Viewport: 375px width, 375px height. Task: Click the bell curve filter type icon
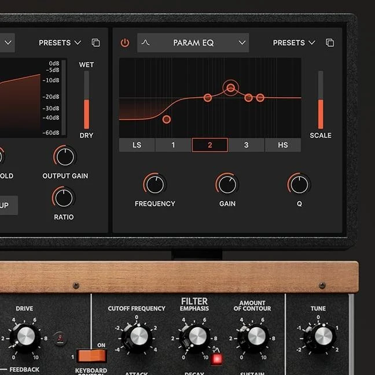145,43
